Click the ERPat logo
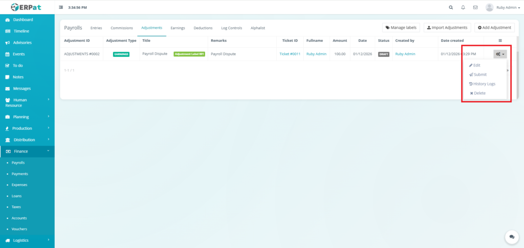The image size is (524, 248). click(27, 7)
